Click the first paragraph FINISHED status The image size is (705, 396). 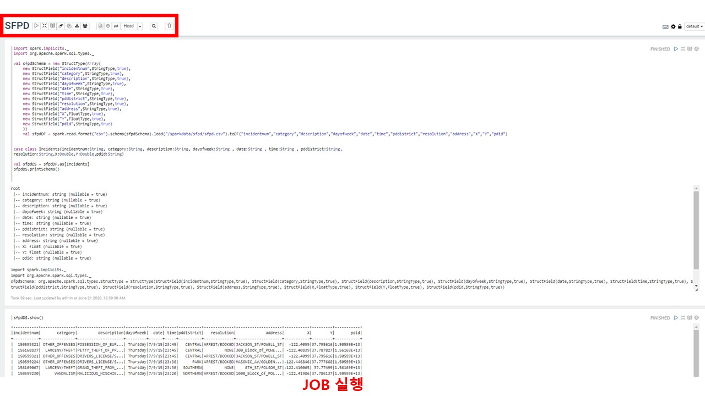pyautogui.click(x=660, y=49)
